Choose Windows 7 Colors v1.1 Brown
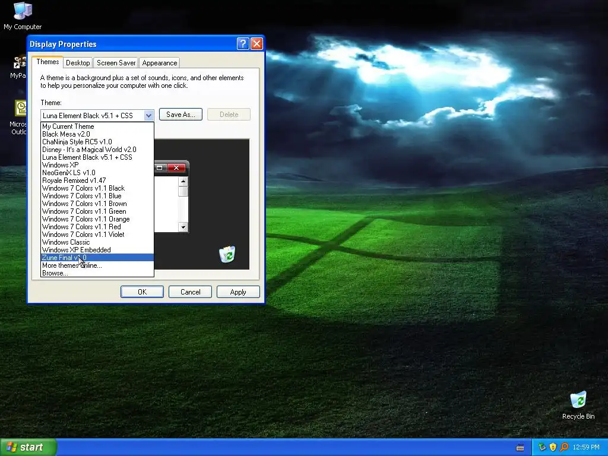The height and width of the screenshot is (456, 608). 97,204
